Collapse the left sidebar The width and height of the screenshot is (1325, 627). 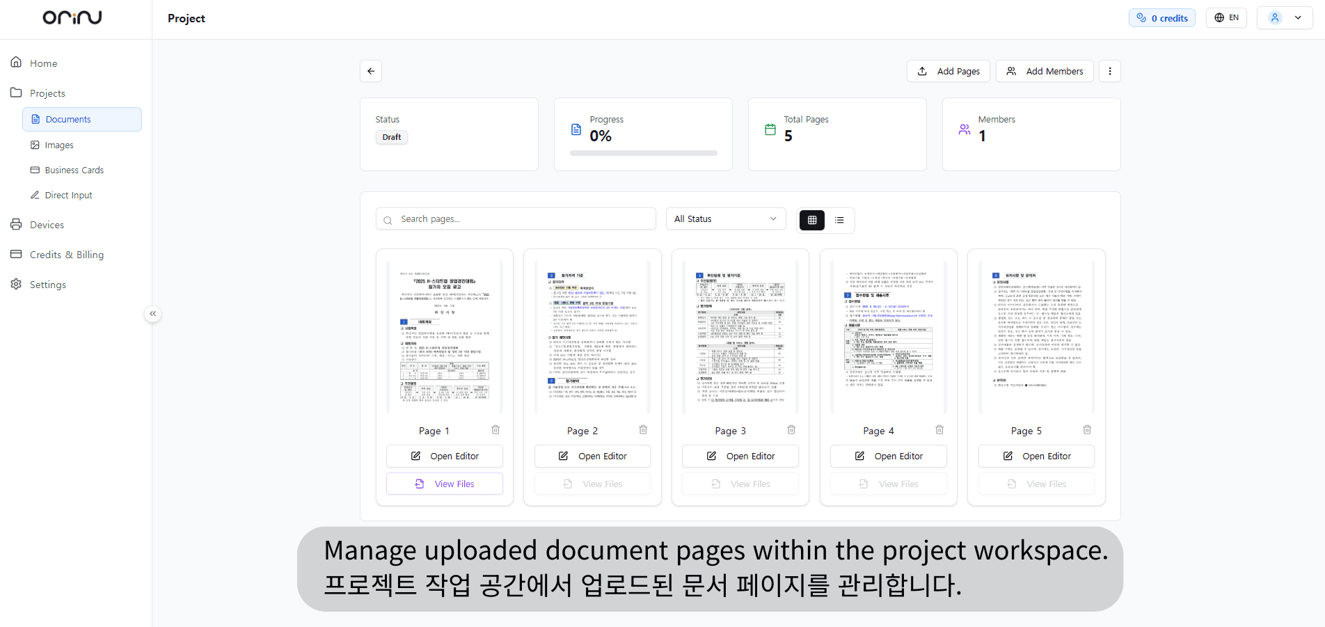[152, 314]
